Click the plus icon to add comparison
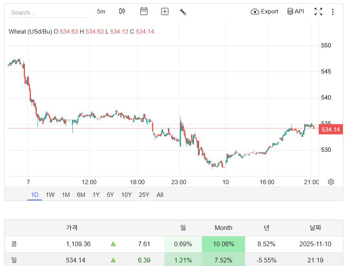This screenshot has height=266, width=352. click(x=165, y=11)
